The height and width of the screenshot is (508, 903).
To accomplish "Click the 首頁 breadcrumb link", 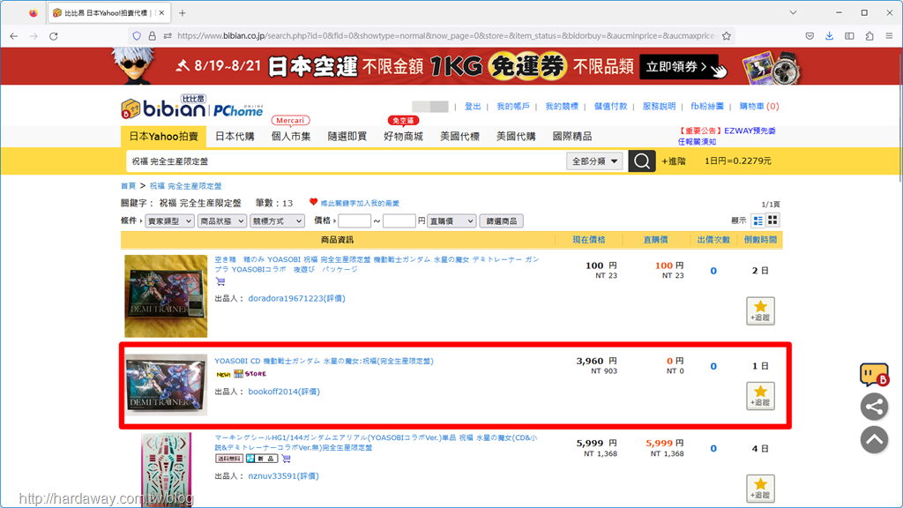I will [128, 186].
